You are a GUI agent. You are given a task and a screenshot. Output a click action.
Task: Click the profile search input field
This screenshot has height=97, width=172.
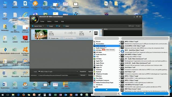[x=106, y=94]
